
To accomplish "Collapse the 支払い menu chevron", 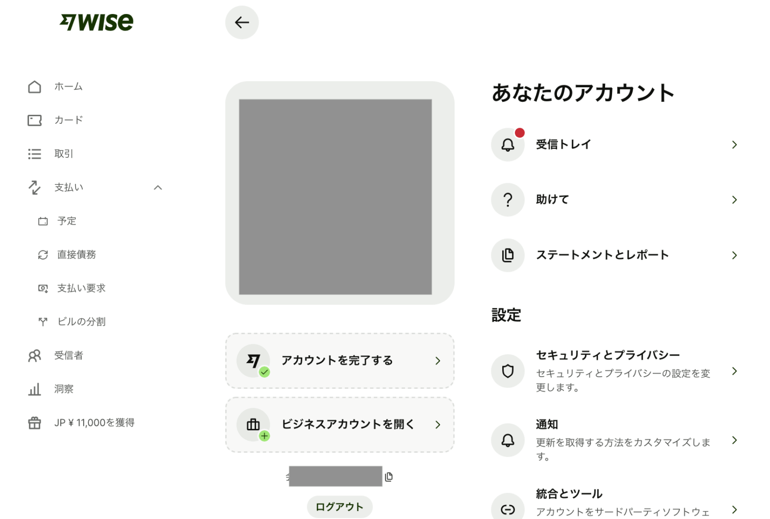I will coord(158,187).
